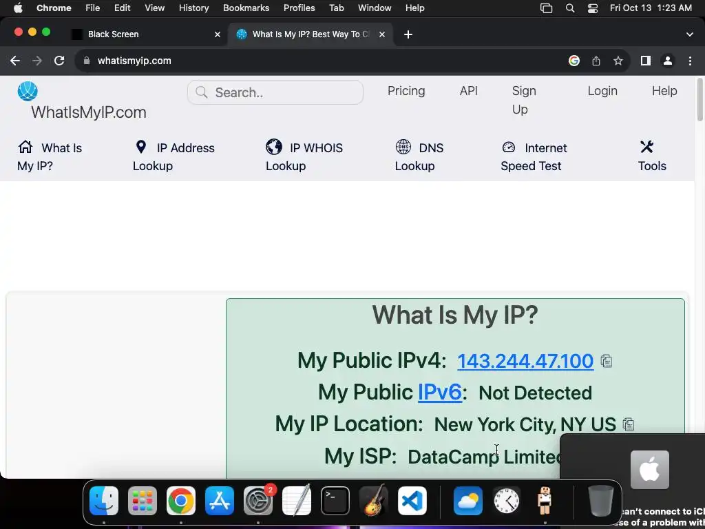Open Control Center in the menu bar

593,8
